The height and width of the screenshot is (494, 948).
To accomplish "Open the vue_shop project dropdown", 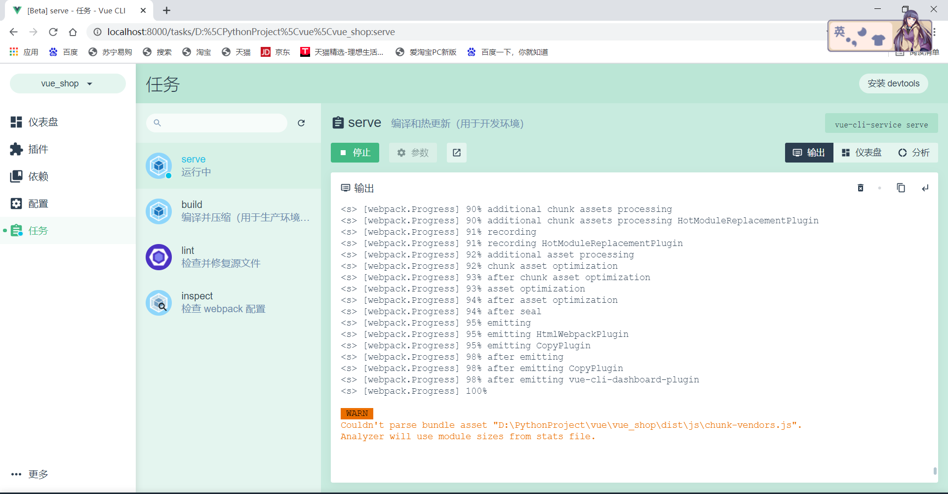I will coord(68,83).
